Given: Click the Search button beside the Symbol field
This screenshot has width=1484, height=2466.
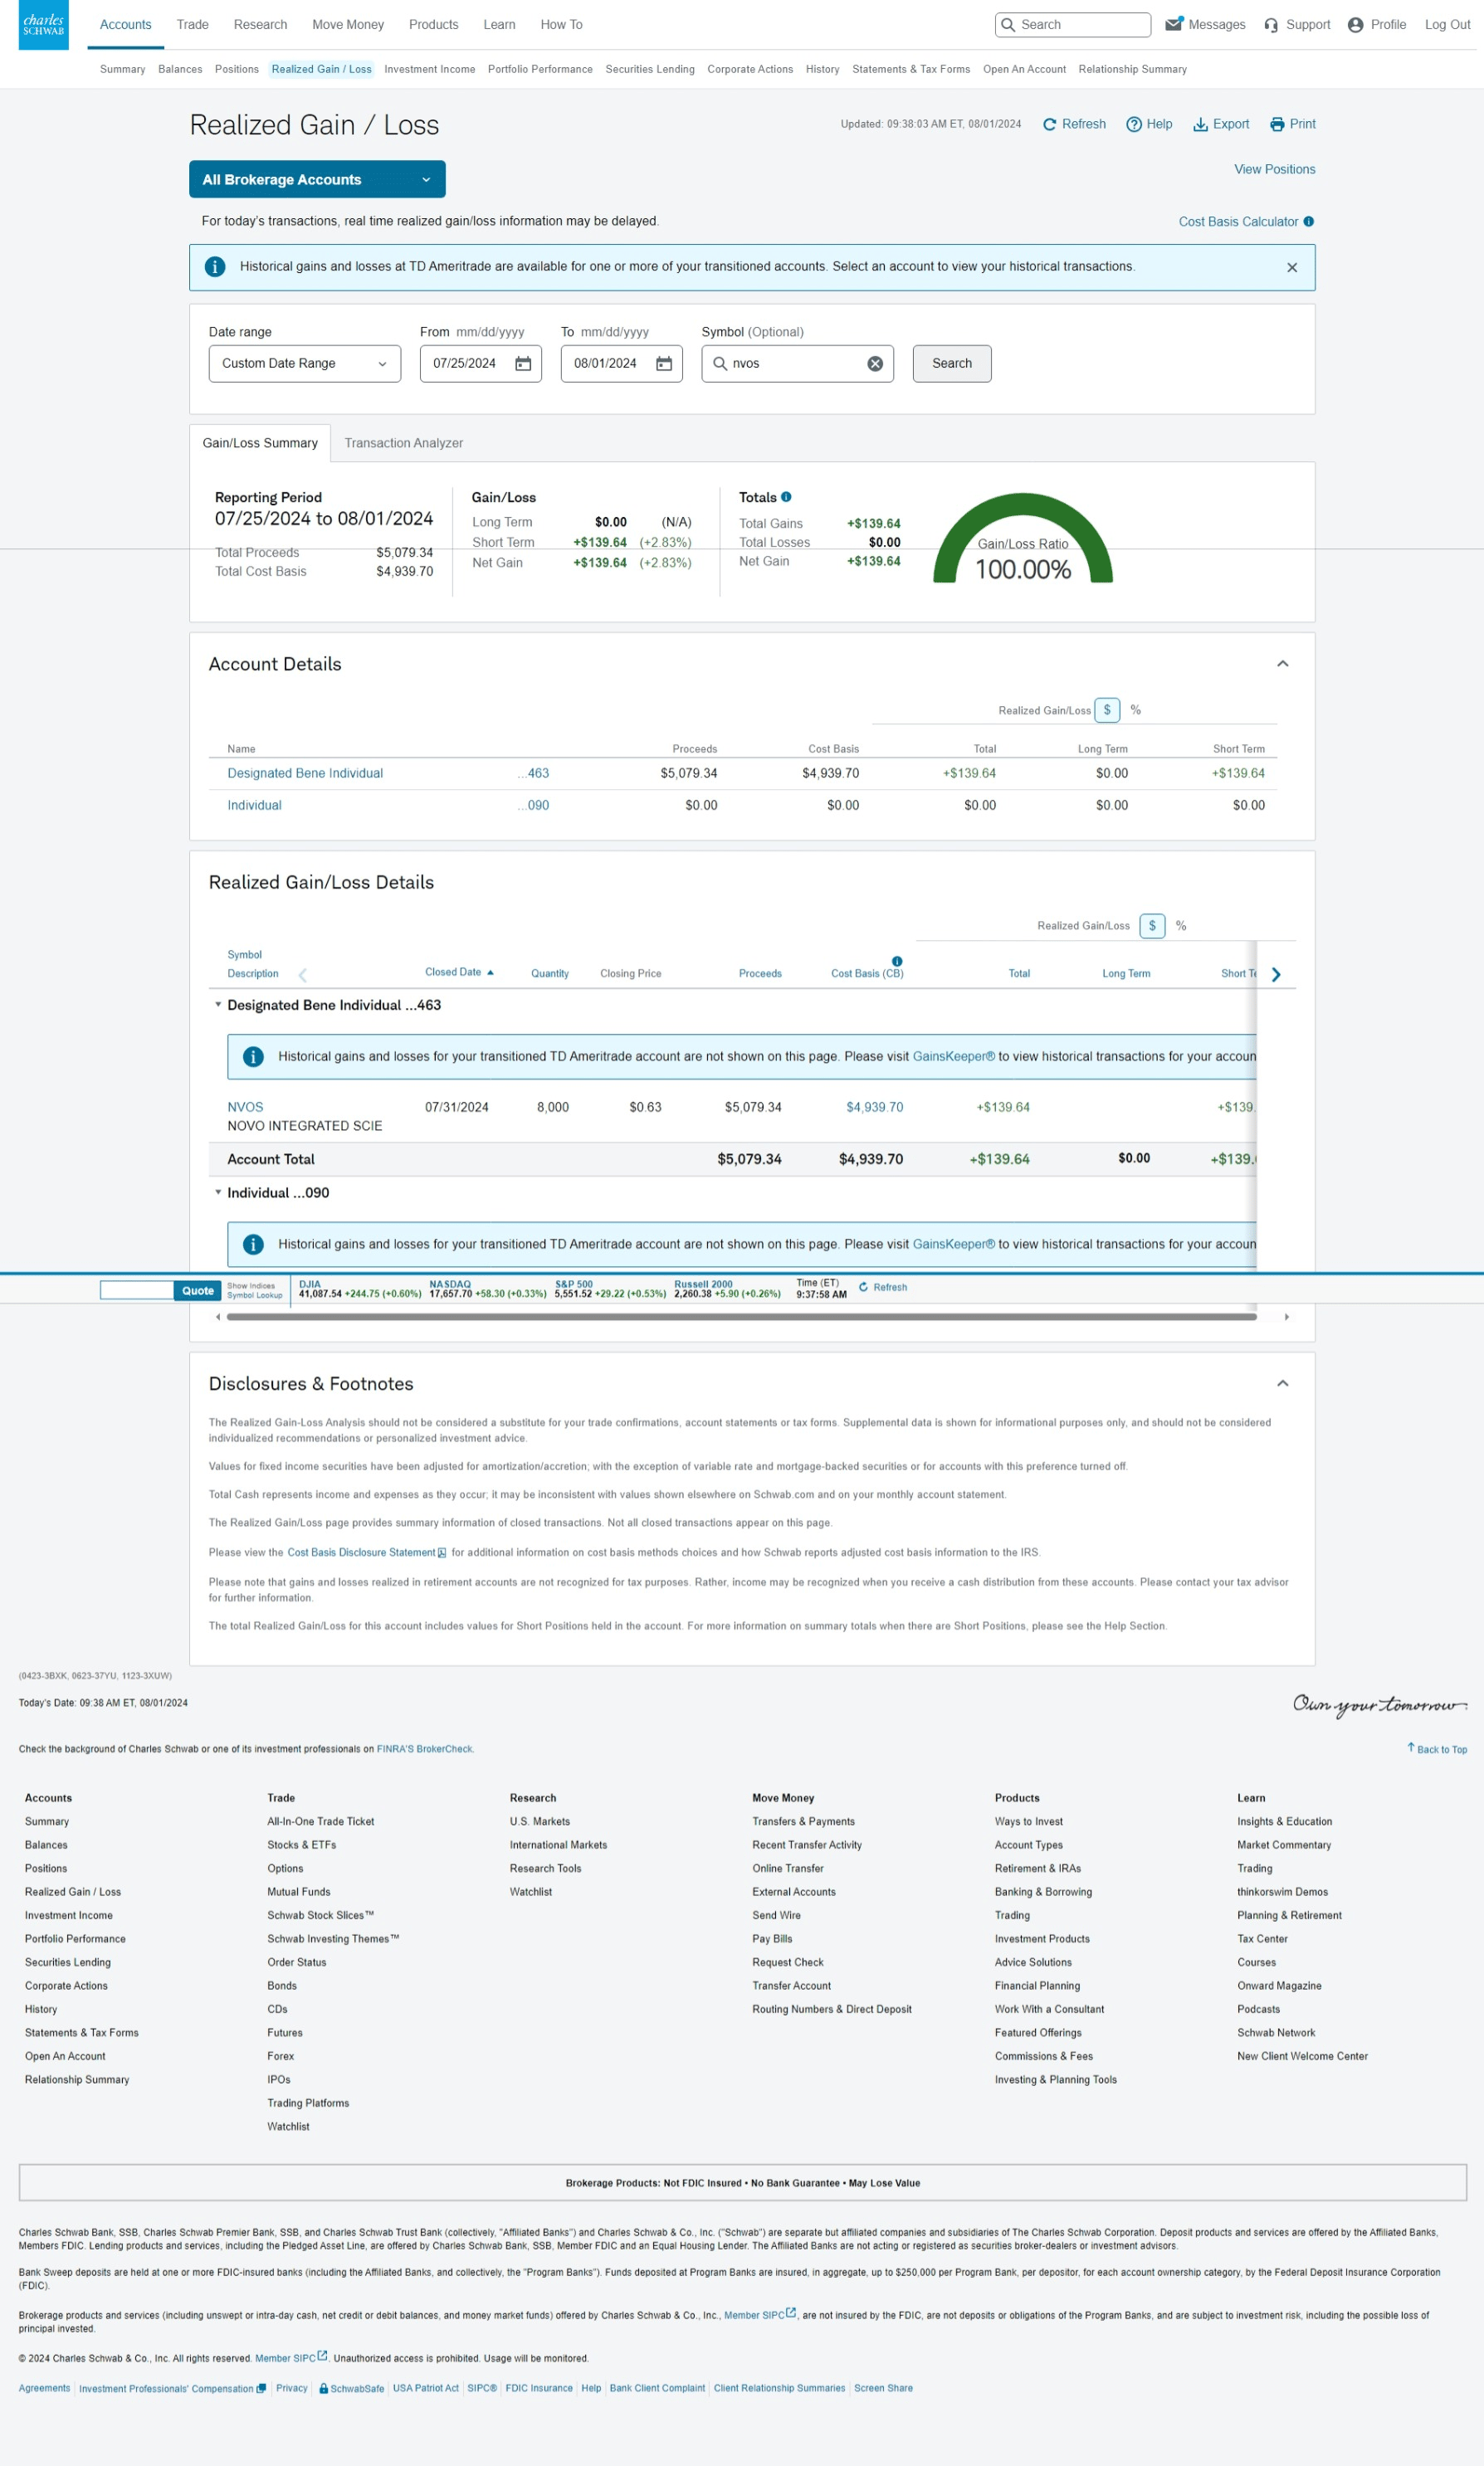Looking at the screenshot, I should 952,364.
